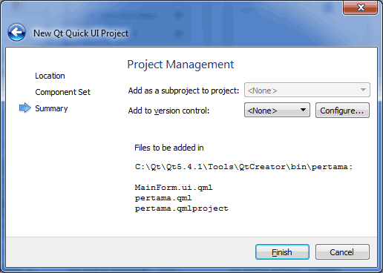Close the wizard with the red X button
Screen dimensions: 383x273
click(360, 7)
